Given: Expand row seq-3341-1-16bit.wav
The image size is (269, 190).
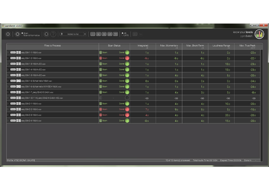Looking at the screenshot, I should [x=8, y=52].
